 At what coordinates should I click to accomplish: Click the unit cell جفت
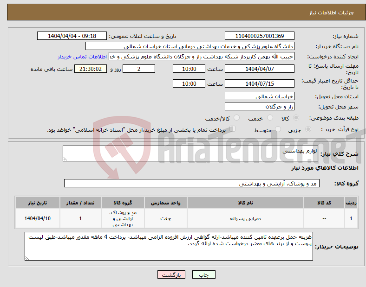[x=165, y=218]
